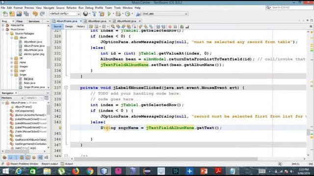Open the Refactor menu

tap(72, 8)
